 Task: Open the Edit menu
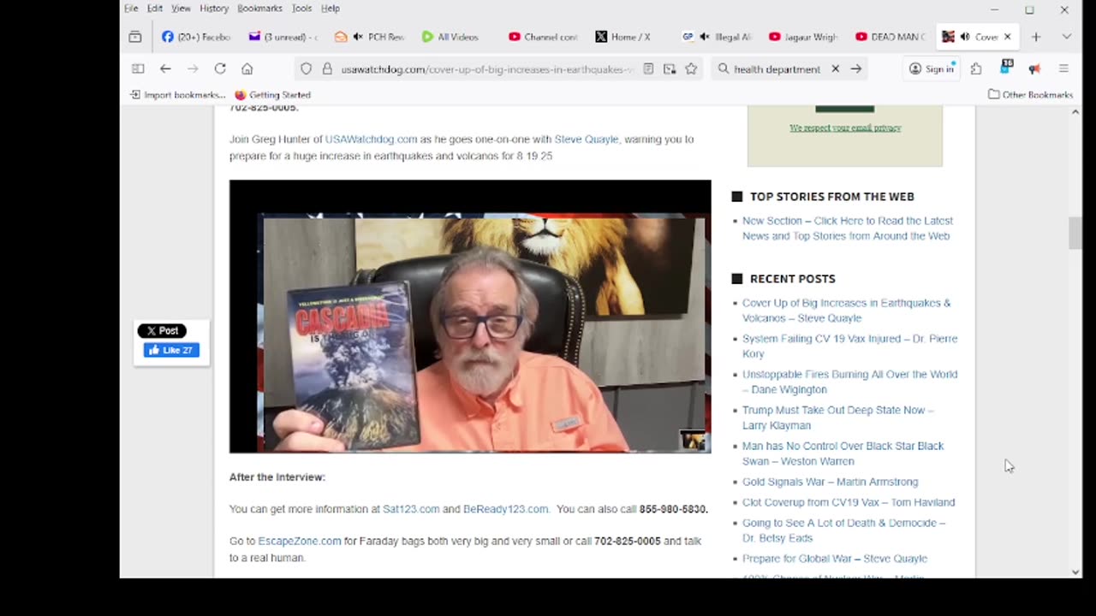155,9
